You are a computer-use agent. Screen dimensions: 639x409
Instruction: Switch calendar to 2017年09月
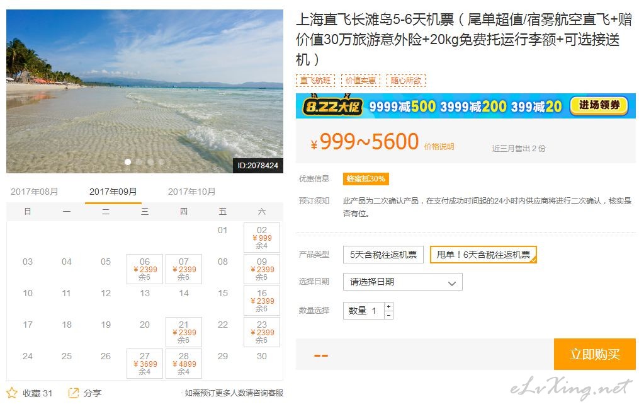point(113,192)
